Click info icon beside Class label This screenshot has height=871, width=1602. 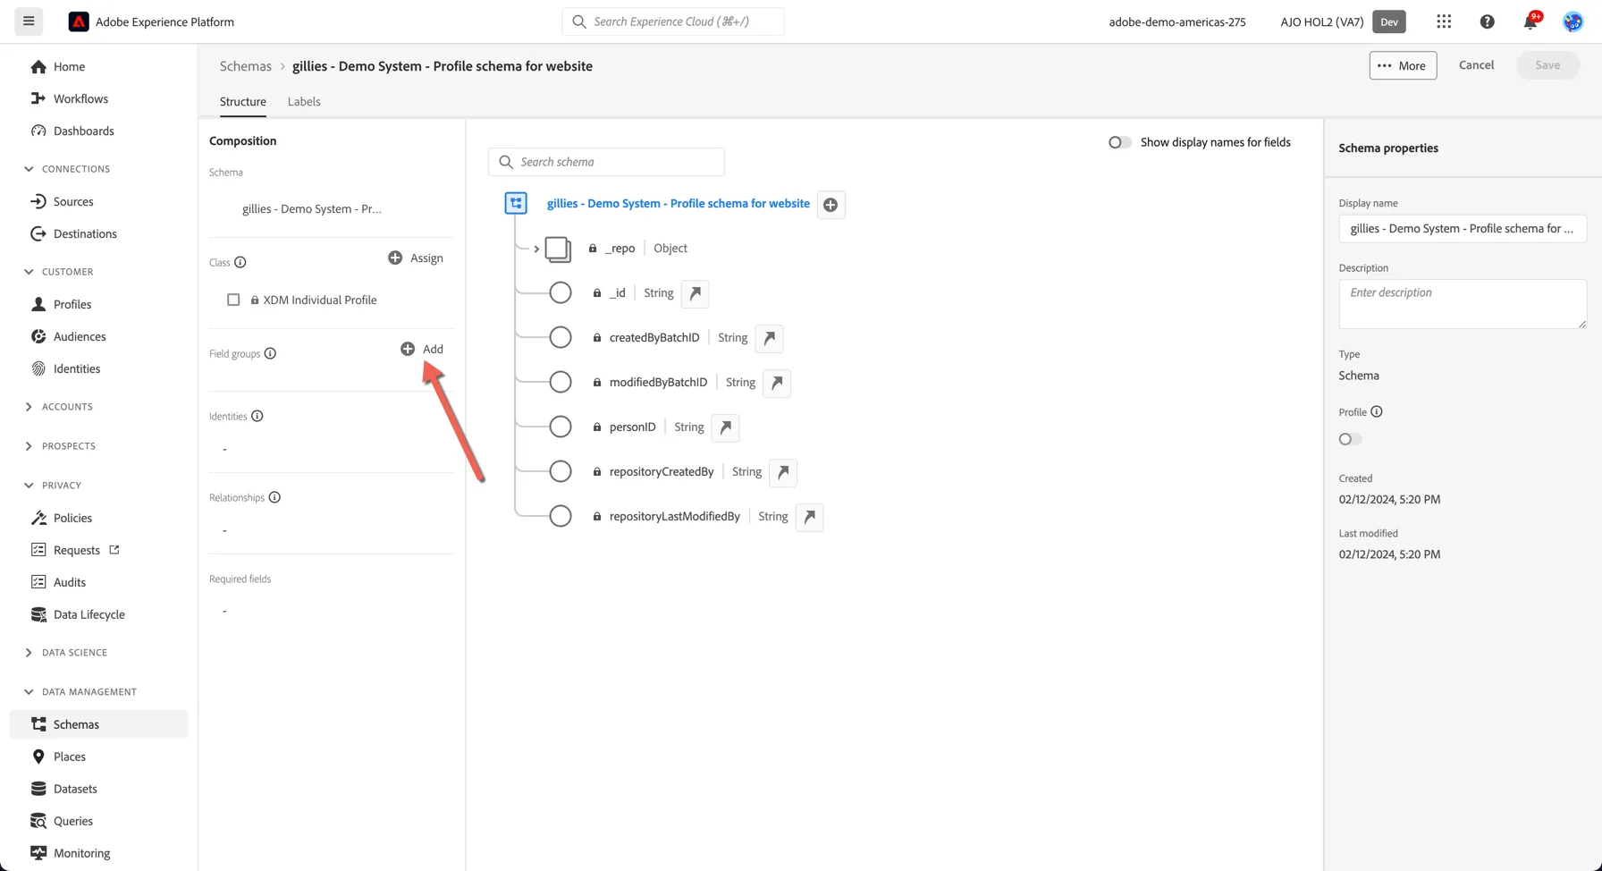240,262
